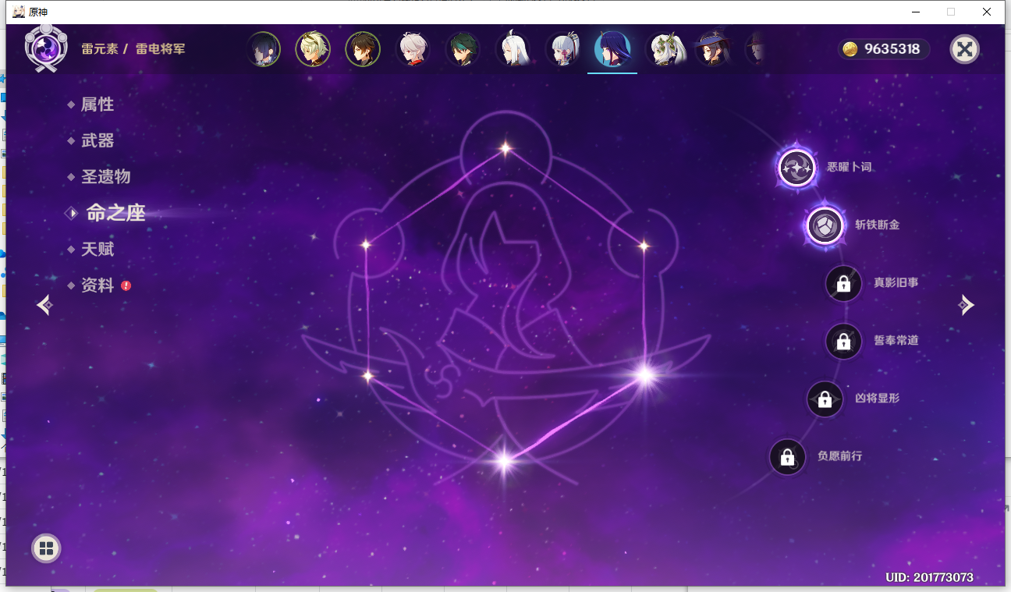Click the upper-left star of the constellation

[365, 245]
